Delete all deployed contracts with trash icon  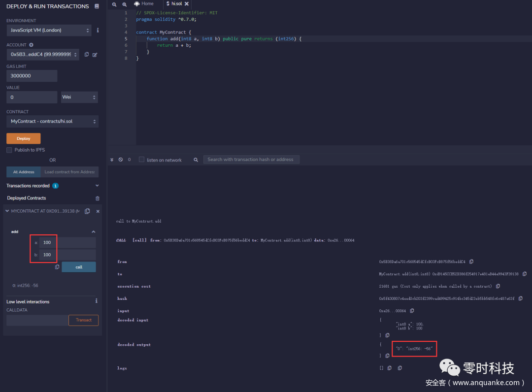(x=97, y=198)
